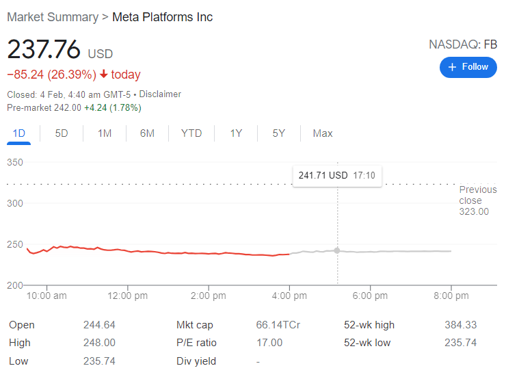The height and width of the screenshot is (379, 506).
Task: Open the 6M chart view
Action: click(x=147, y=133)
